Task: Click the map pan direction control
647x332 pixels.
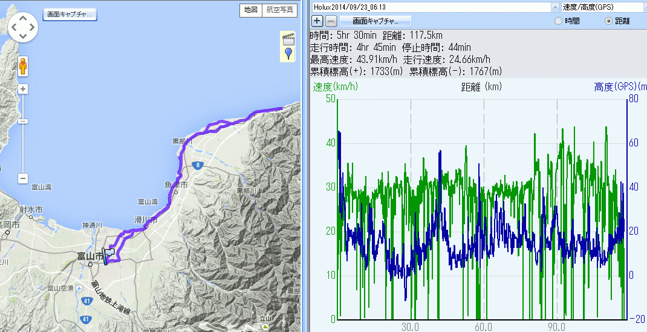Action: point(24,26)
